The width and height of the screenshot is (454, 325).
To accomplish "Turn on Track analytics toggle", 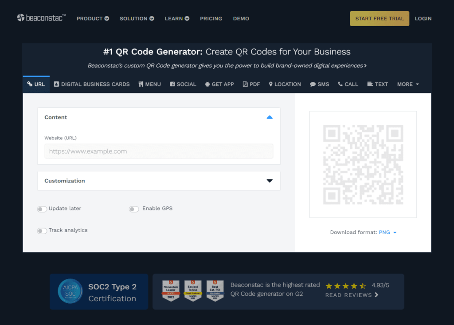I will (42, 231).
